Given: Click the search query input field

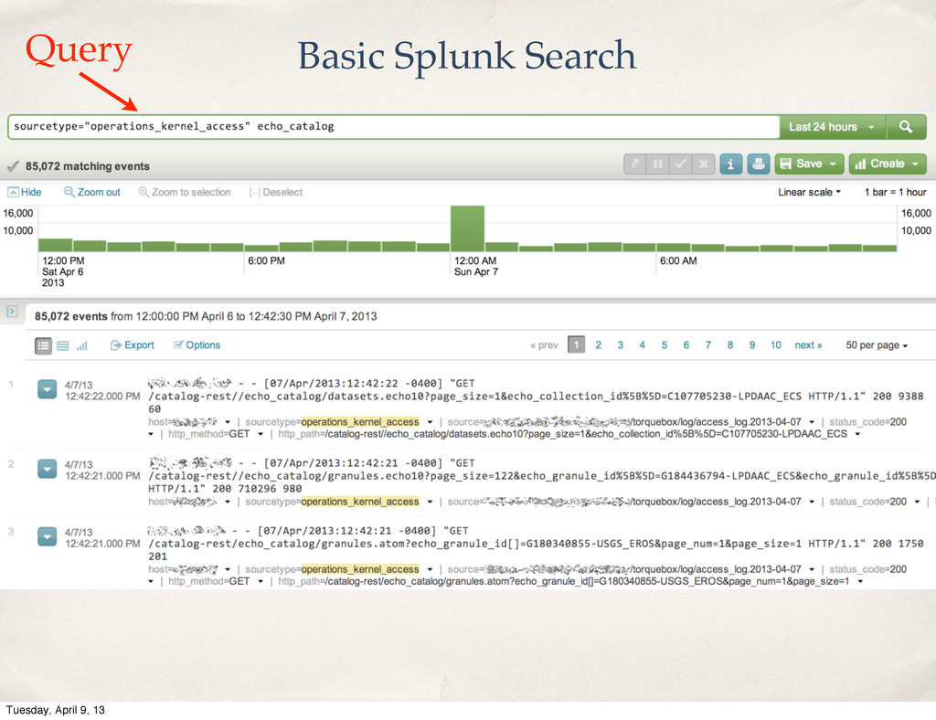Looking at the screenshot, I should coord(393,126).
